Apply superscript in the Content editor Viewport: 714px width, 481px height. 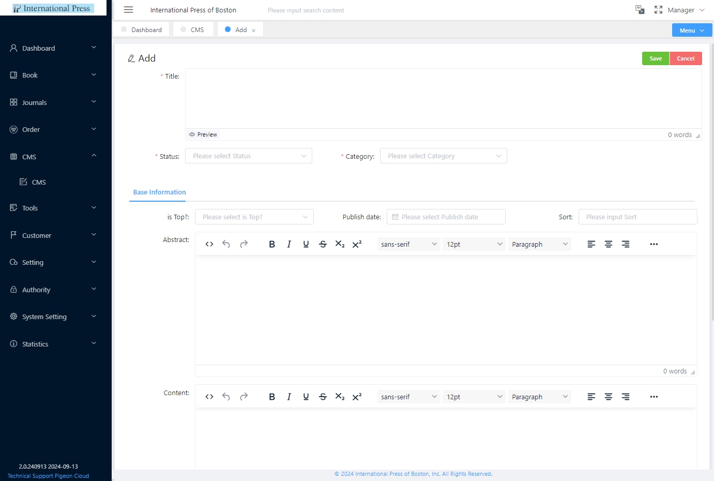coord(357,397)
